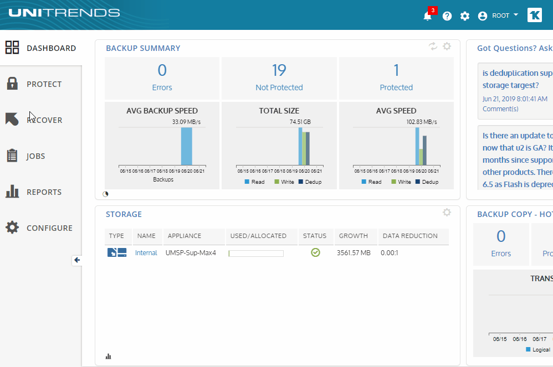
Task: Toggle Write legend in TOTAL SIZE chart
Action: tap(284, 182)
